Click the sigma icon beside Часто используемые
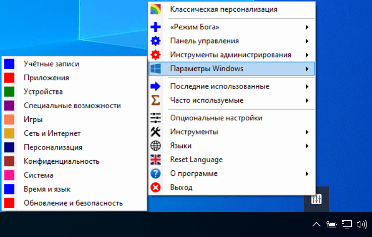Viewport: 372px width, 237px height. (x=155, y=100)
